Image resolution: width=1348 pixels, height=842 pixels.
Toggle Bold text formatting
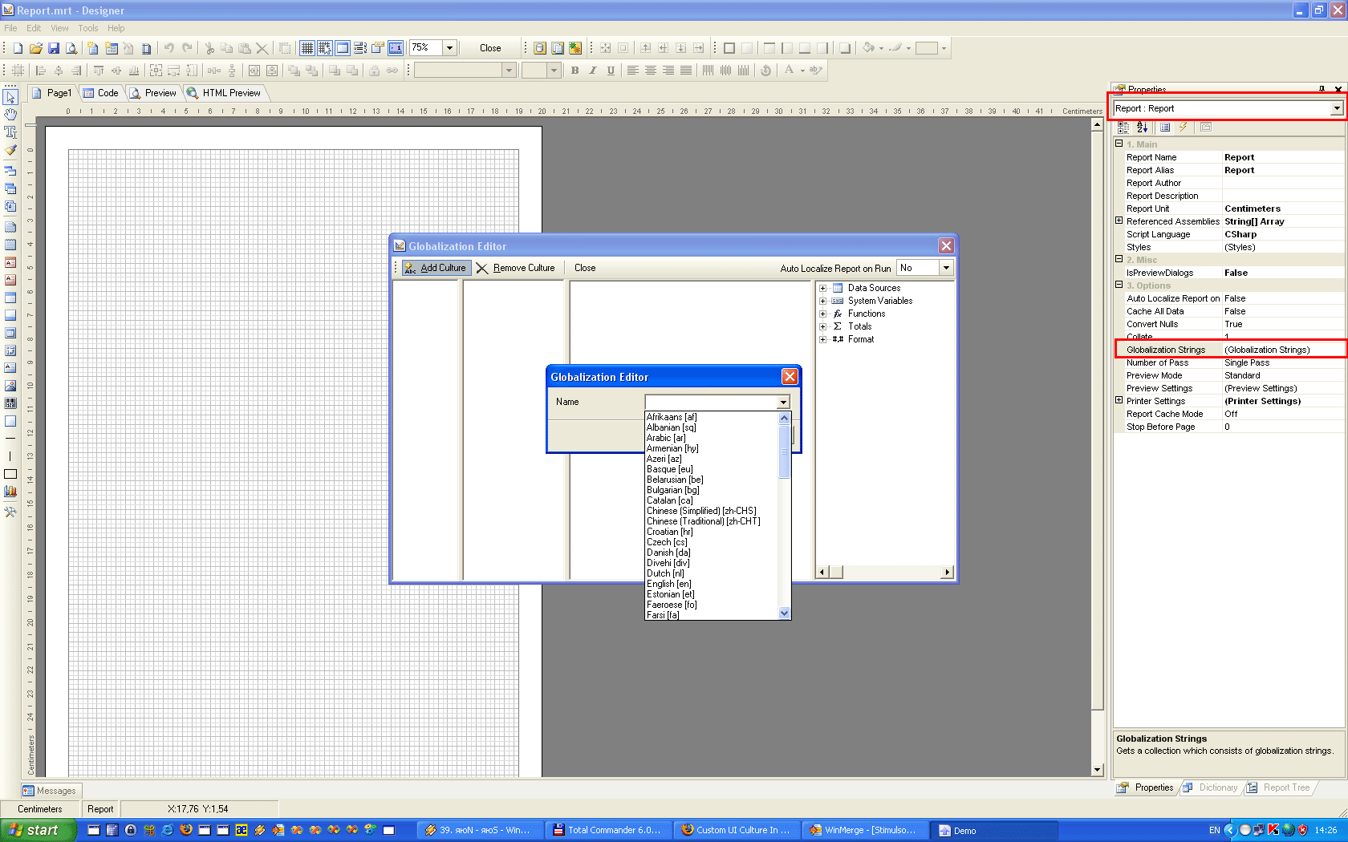coord(575,71)
